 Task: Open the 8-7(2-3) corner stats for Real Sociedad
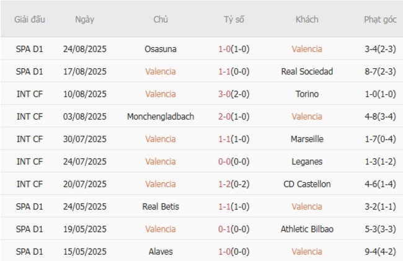tap(380, 71)
